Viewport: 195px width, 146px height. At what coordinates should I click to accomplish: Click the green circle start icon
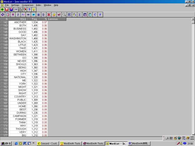point(2,10)
